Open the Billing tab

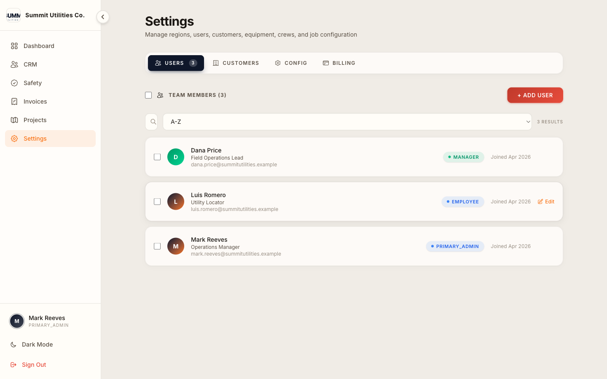[x=339, y=63]
